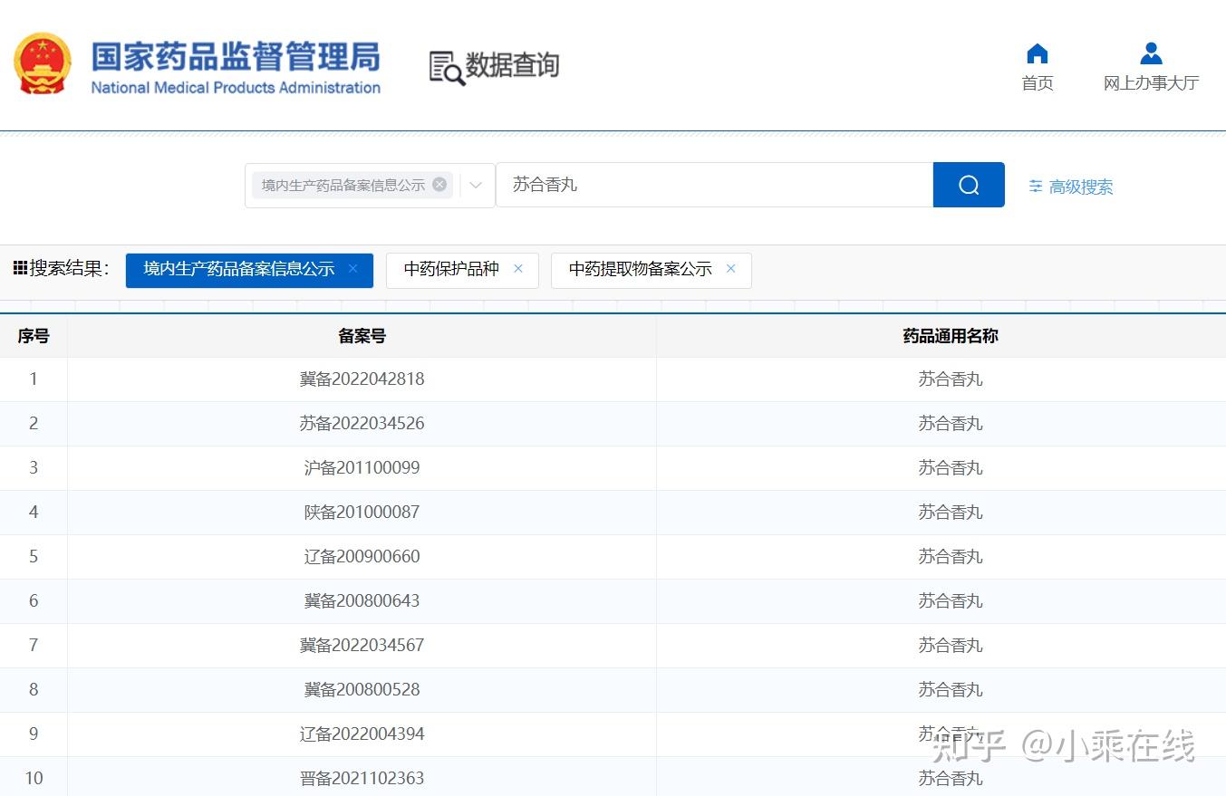Image resolution: width=1226 pixels, height=796 pixels.
Task: Remove the 境内生产药品备案信息公示 filter tag in search box
Action: (439, 185)
